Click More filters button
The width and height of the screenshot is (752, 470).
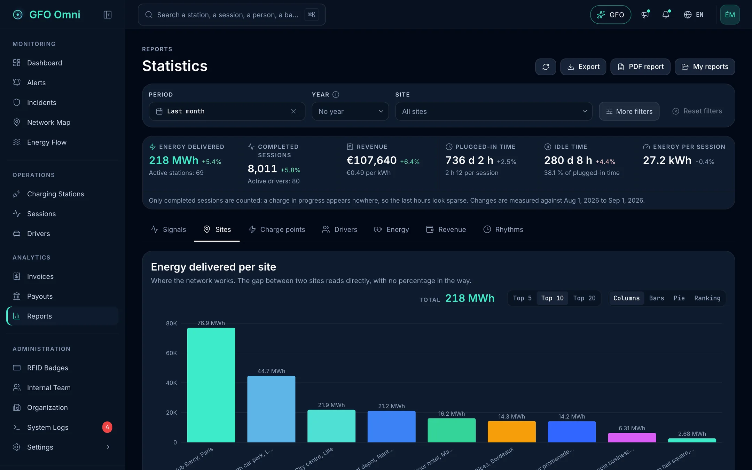pos(629,111)
